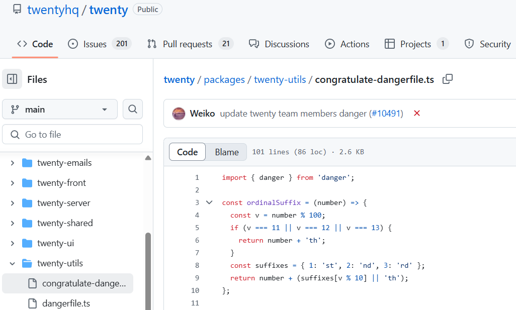Open the main branch dropdown

60,109
